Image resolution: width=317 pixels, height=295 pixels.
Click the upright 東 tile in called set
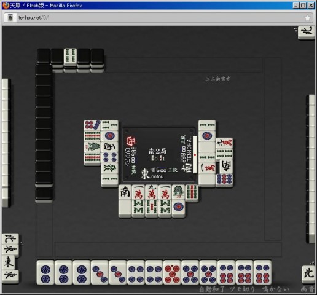coord(9,263)
